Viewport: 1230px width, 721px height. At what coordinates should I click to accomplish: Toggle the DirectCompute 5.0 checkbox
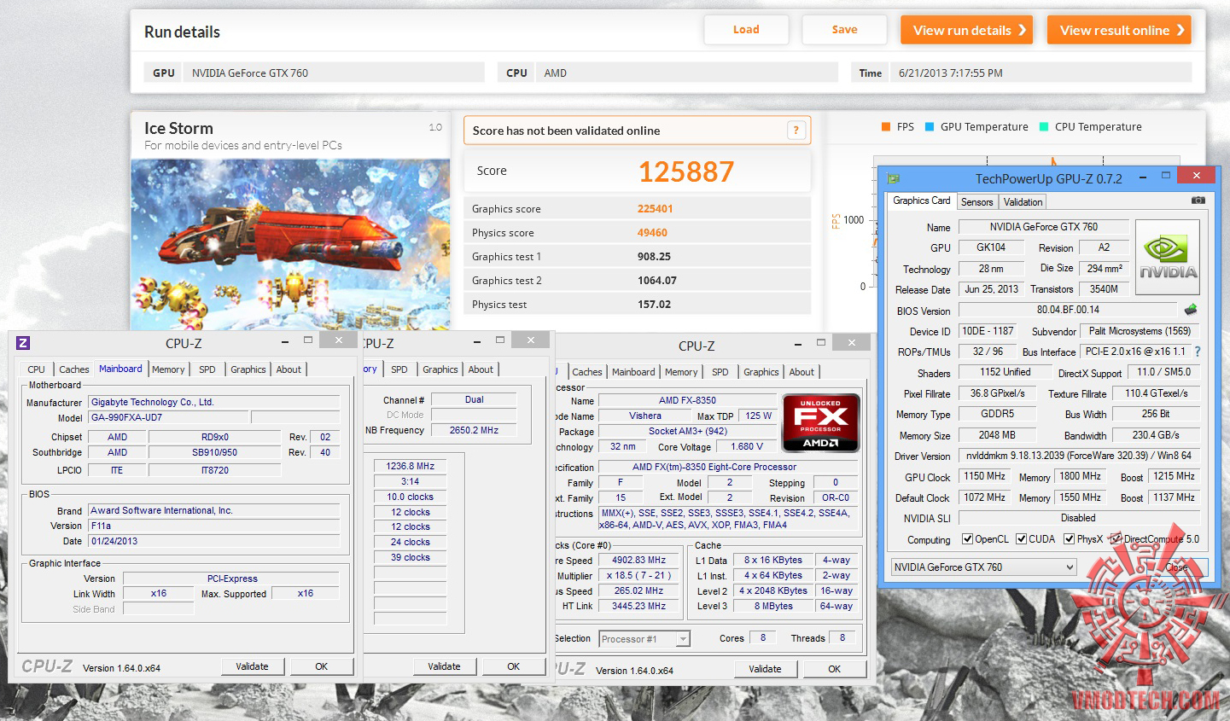(1116, 539)
